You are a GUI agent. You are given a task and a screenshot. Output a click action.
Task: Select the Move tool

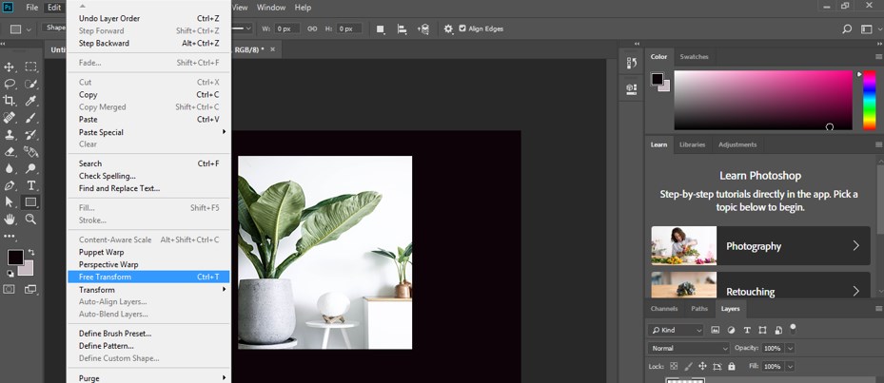click(10, 67)
